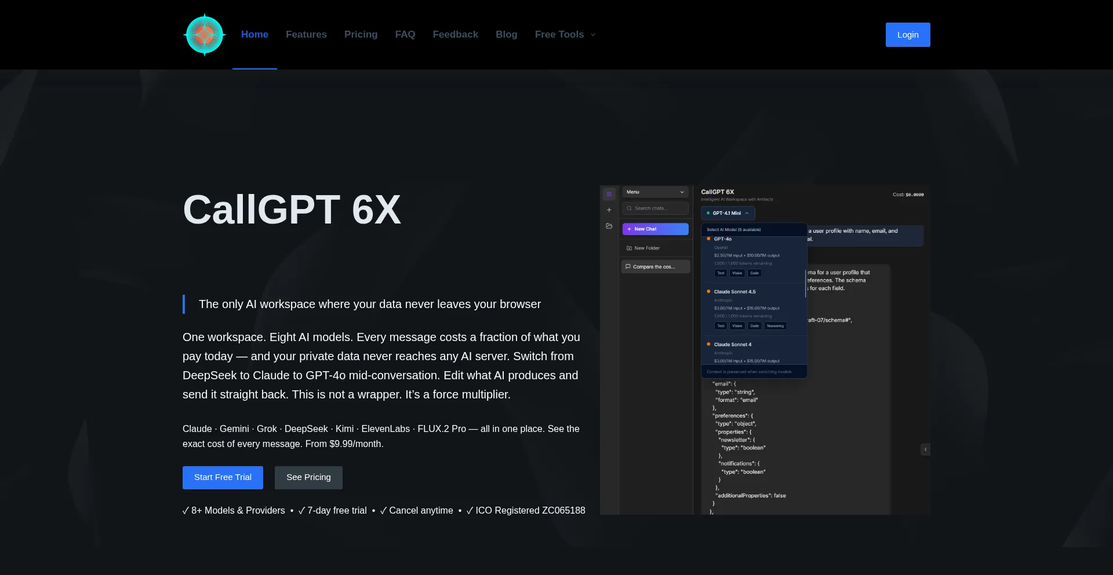Click New Chat in the app preview
This screenshot has width=1113, height=575.
tap(656, 229)
